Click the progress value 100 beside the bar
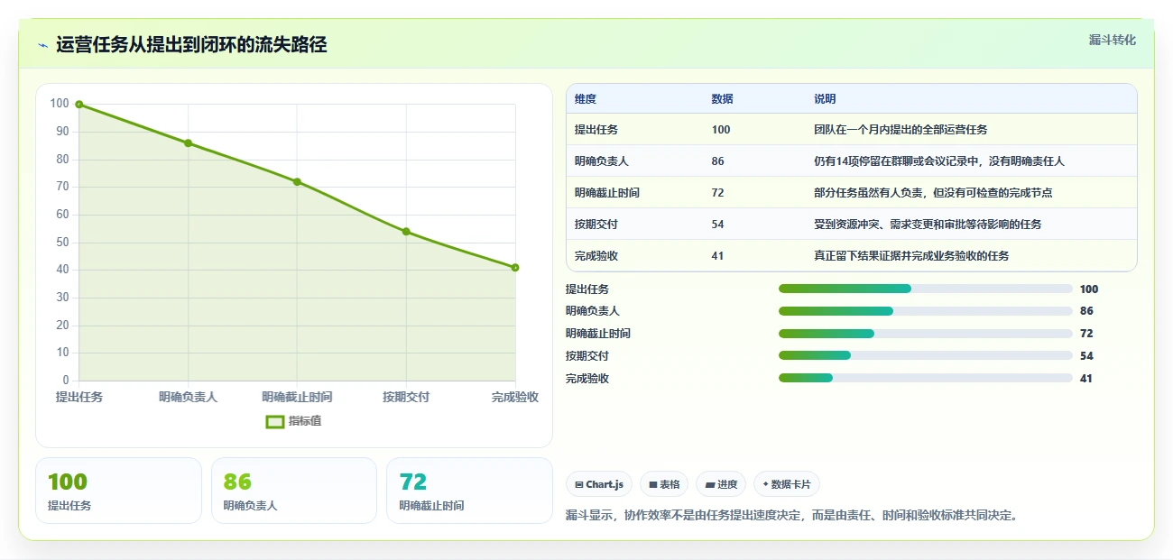The height and width of the screenshot is (560, 1173). [x=1089, y=289]
